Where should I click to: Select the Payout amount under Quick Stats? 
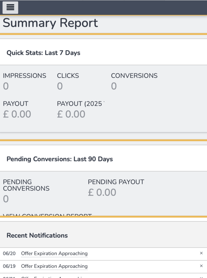coord(17,114)
